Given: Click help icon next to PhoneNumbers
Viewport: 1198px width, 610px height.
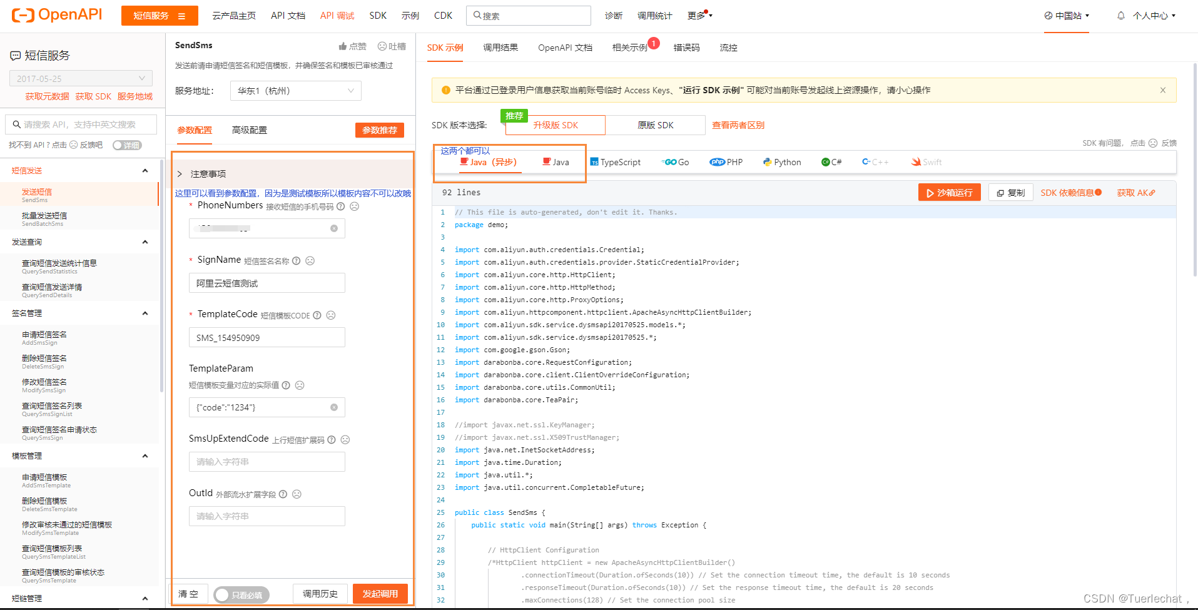Looking at the screenshot, I should [341, 206].
